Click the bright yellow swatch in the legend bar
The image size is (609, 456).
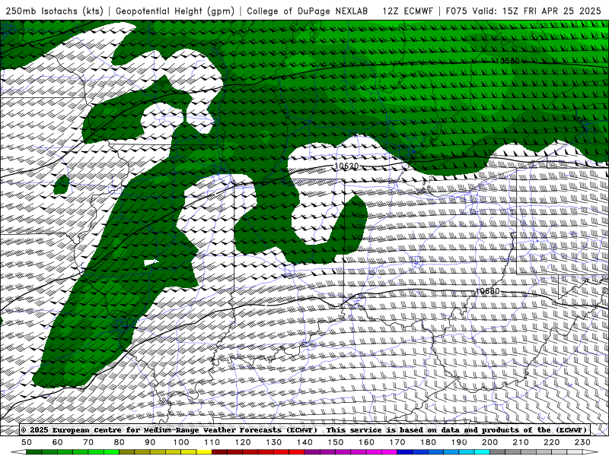tap(204, 452)
